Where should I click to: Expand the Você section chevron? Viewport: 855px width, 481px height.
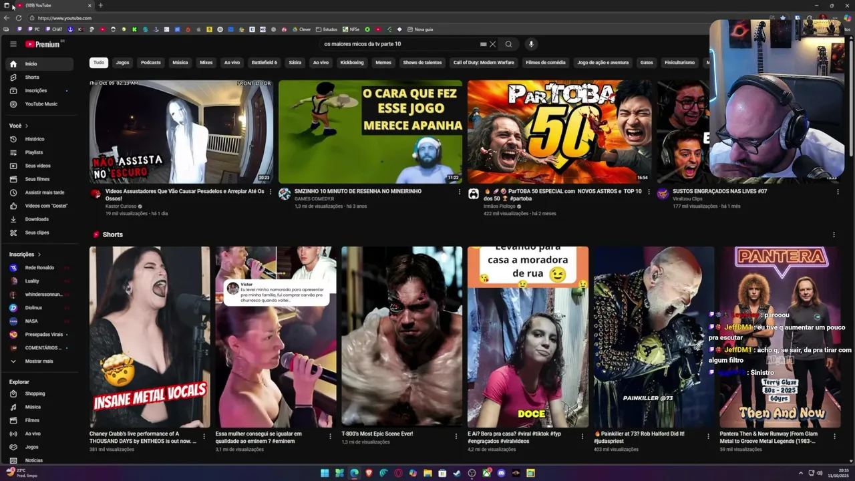pos(27,126)
